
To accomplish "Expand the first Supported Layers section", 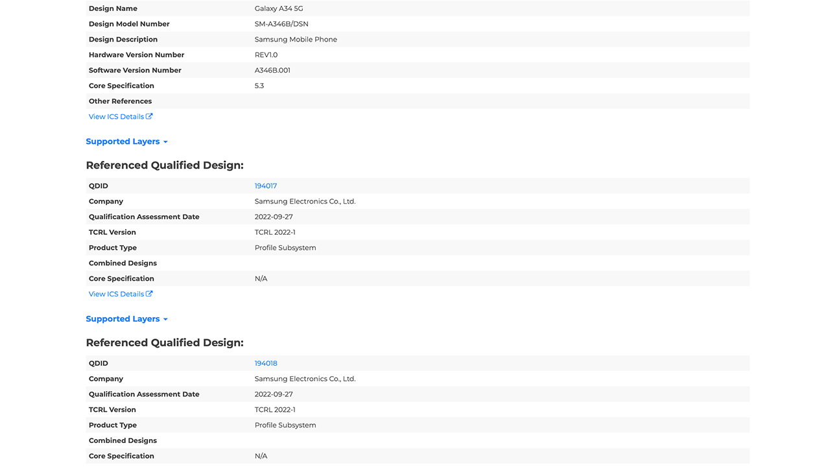I will click(123, 141).
